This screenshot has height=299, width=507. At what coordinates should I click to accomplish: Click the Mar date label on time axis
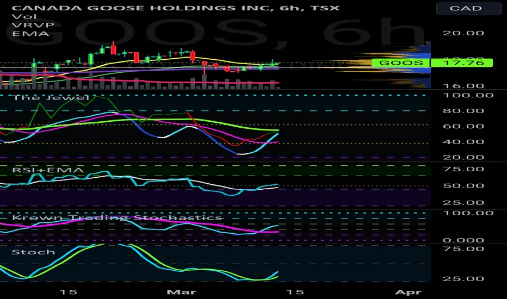pyautogui.click(x=181, y=292)
